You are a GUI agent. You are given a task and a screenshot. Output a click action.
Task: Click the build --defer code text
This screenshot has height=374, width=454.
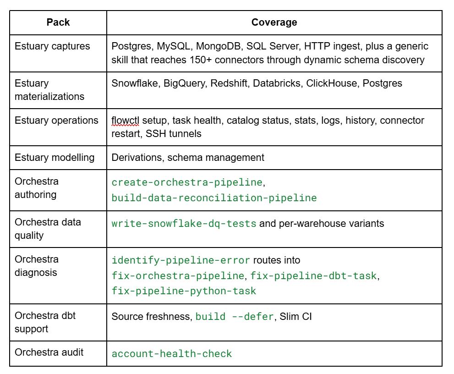coord(235,316)
